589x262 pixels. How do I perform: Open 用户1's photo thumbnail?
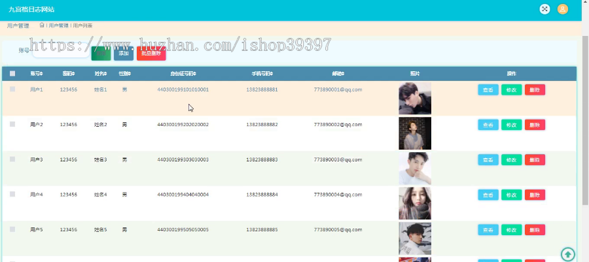pos(415,98)
